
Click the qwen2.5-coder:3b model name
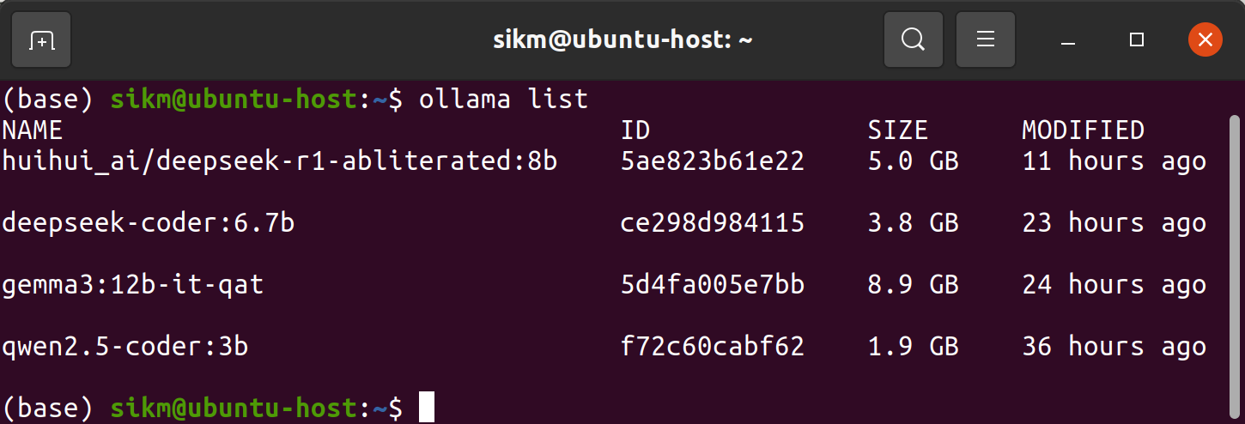125,346
